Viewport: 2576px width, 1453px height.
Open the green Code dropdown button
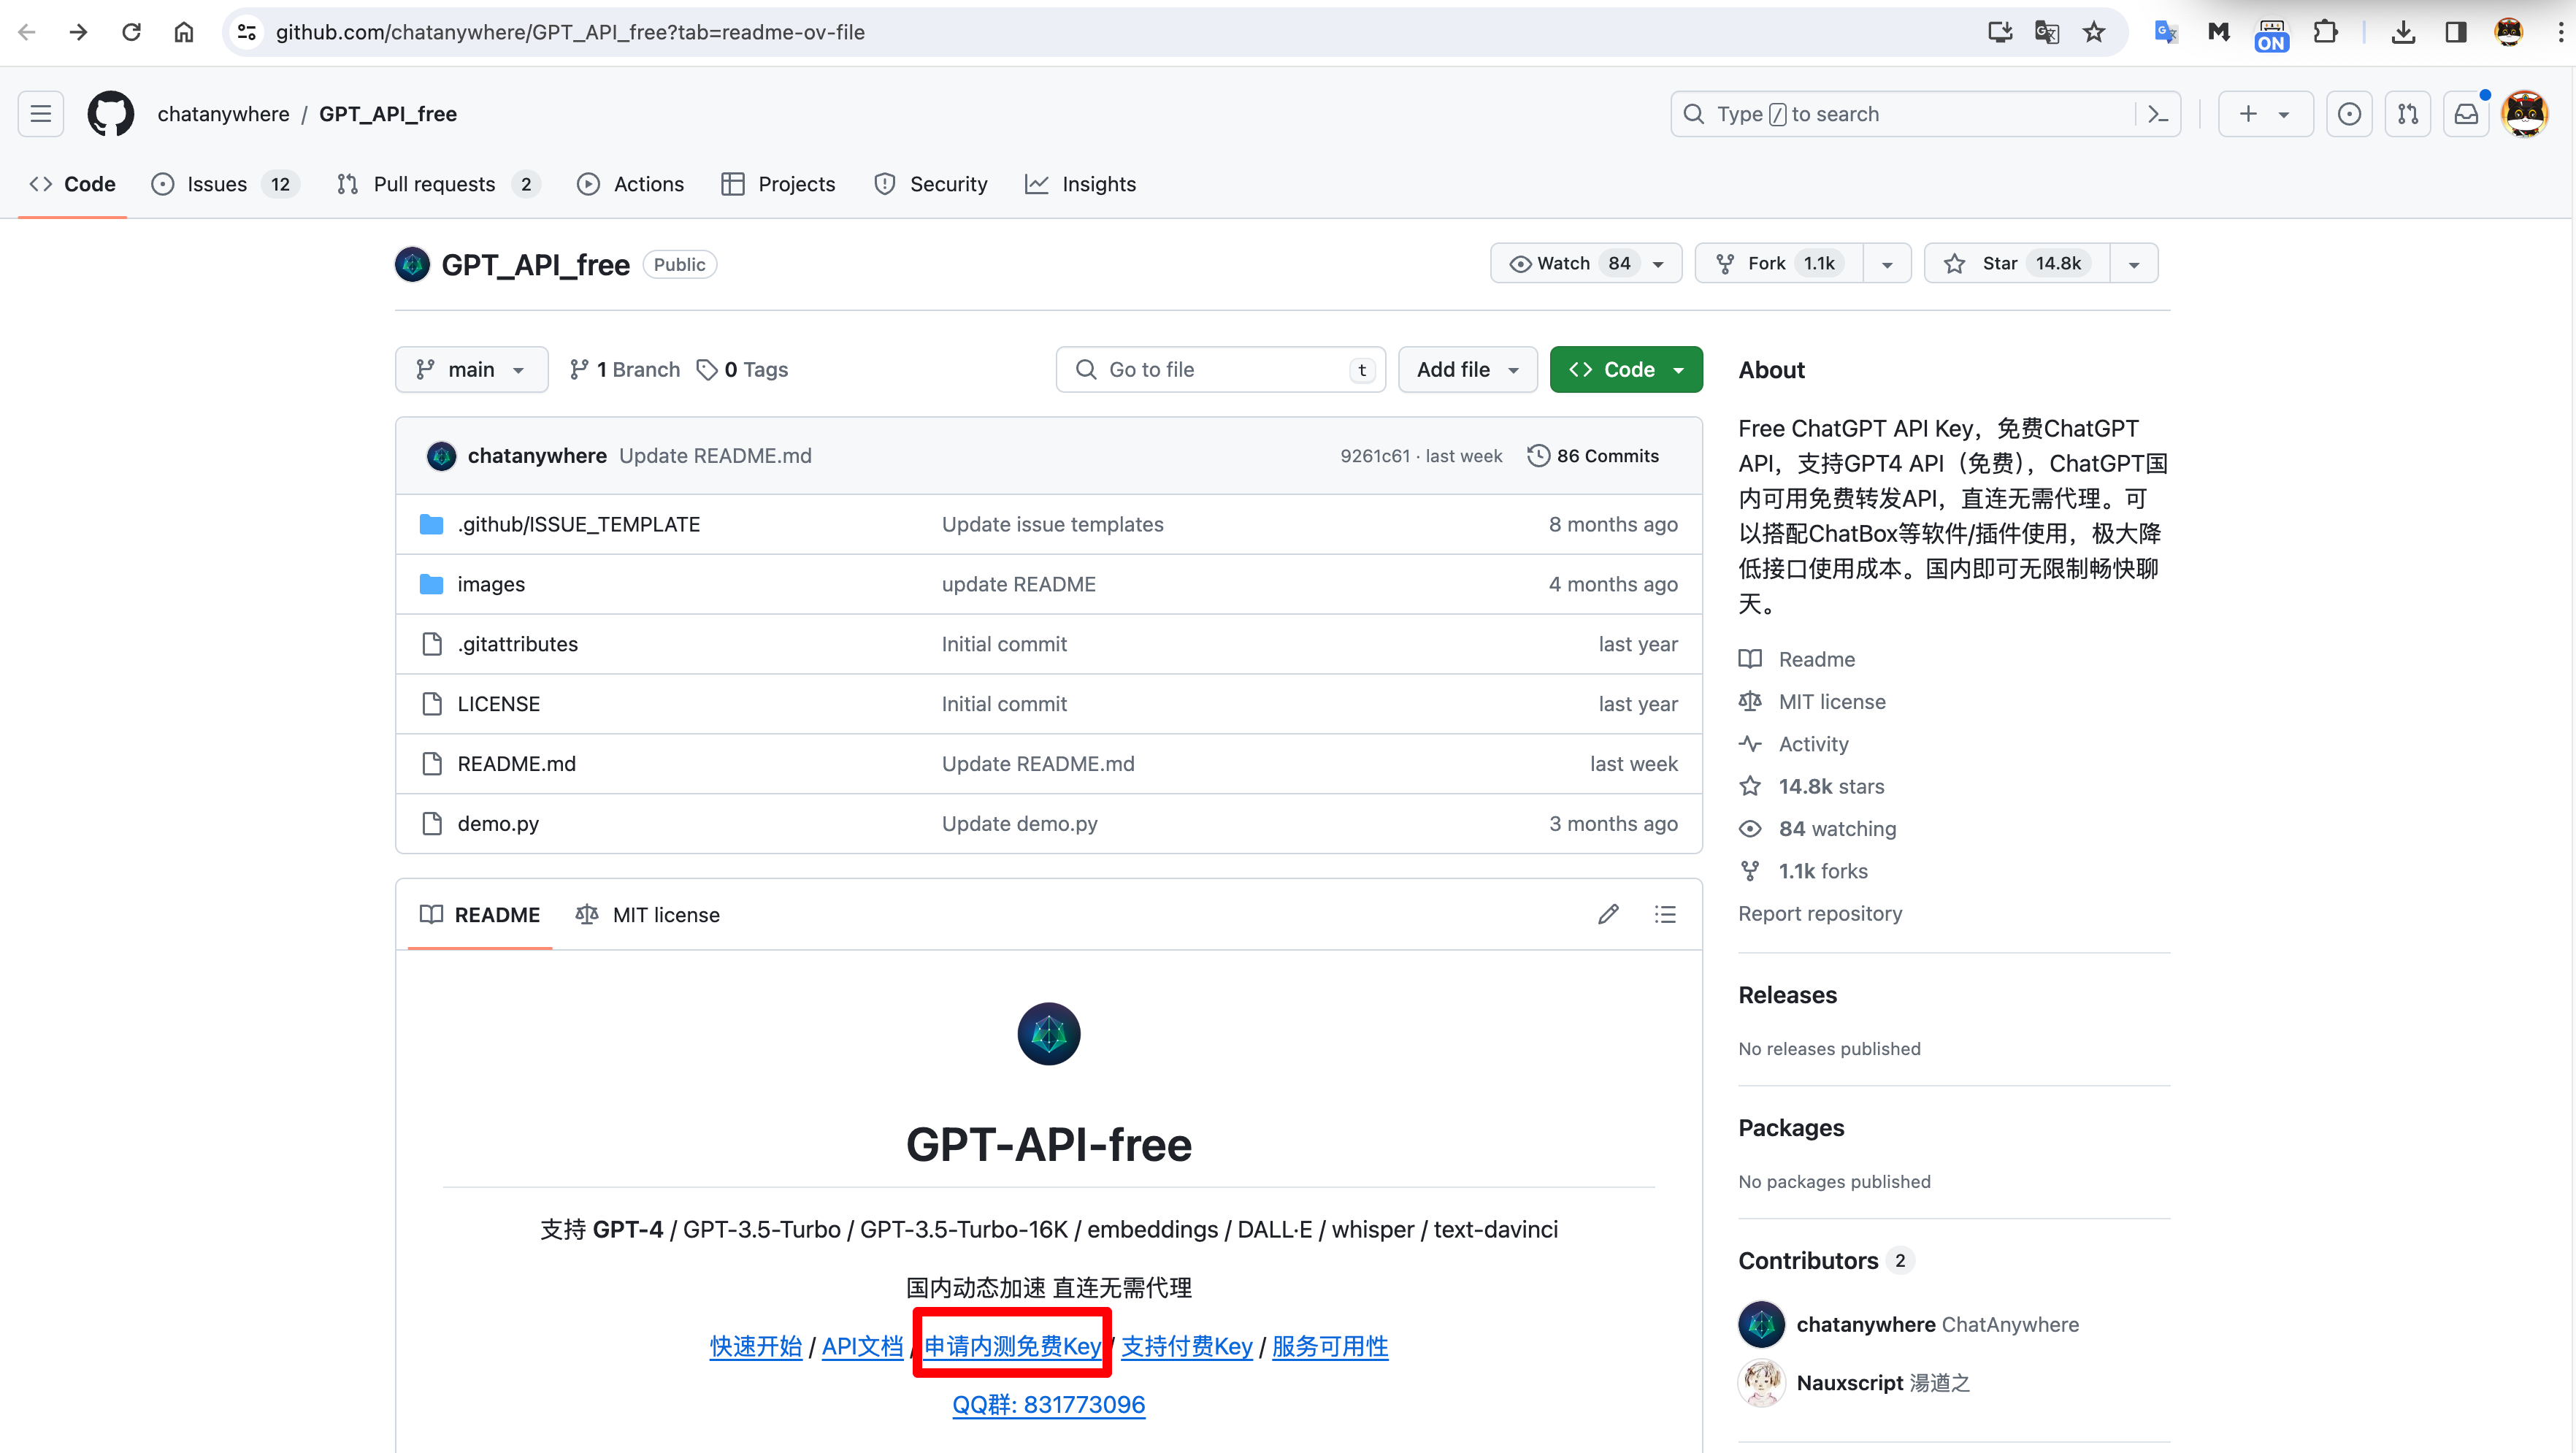(1626, 370)
